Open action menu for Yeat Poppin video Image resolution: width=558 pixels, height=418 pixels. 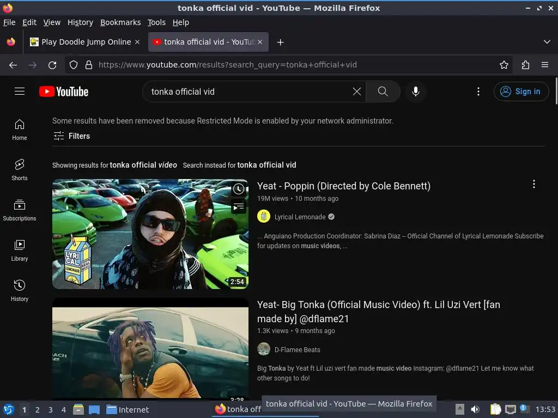click(534, 184)
